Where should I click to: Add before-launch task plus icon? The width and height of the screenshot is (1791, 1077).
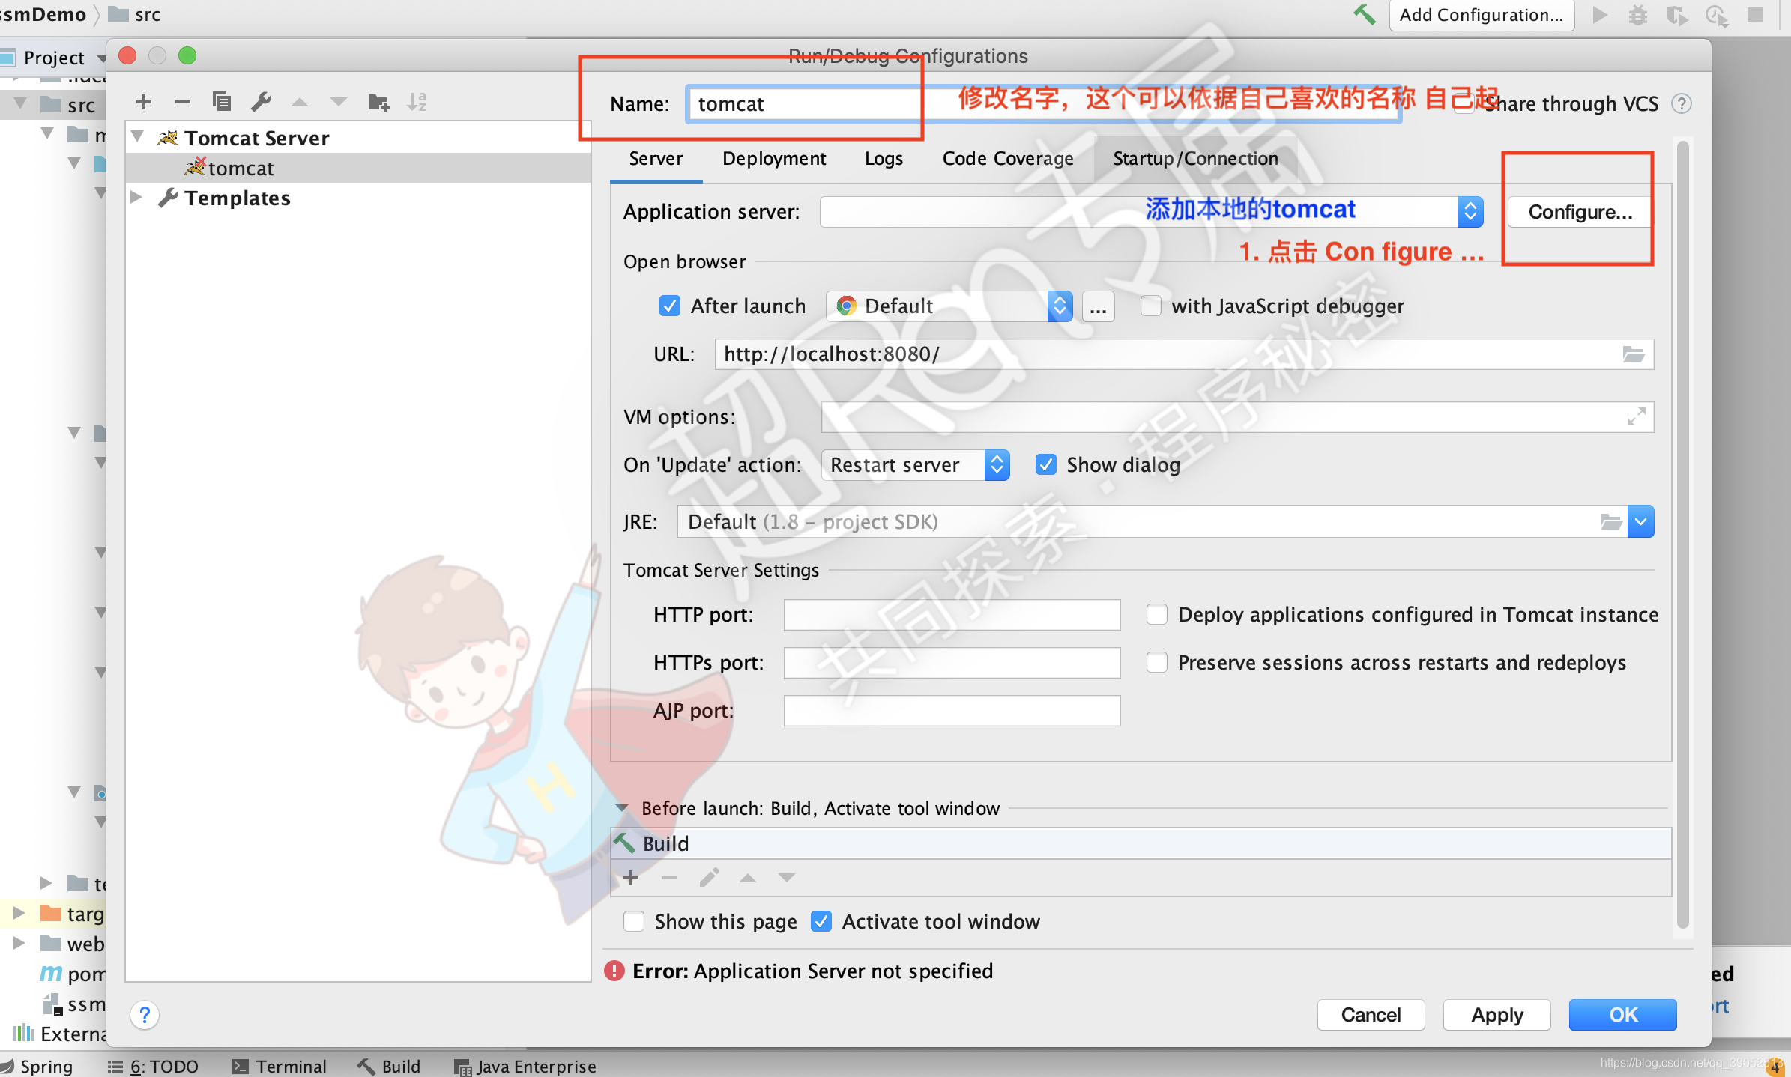(x=631, y=877)
